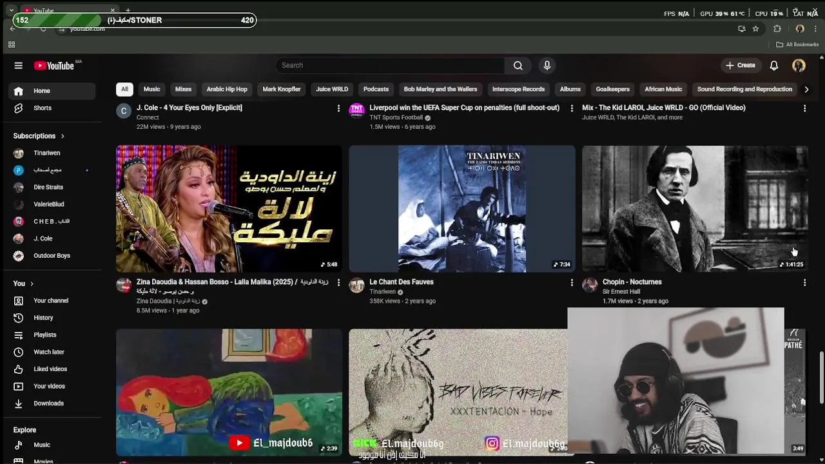Open Watch later list
The height and width of the screenshot is (464, 825).
click(53, 352)
